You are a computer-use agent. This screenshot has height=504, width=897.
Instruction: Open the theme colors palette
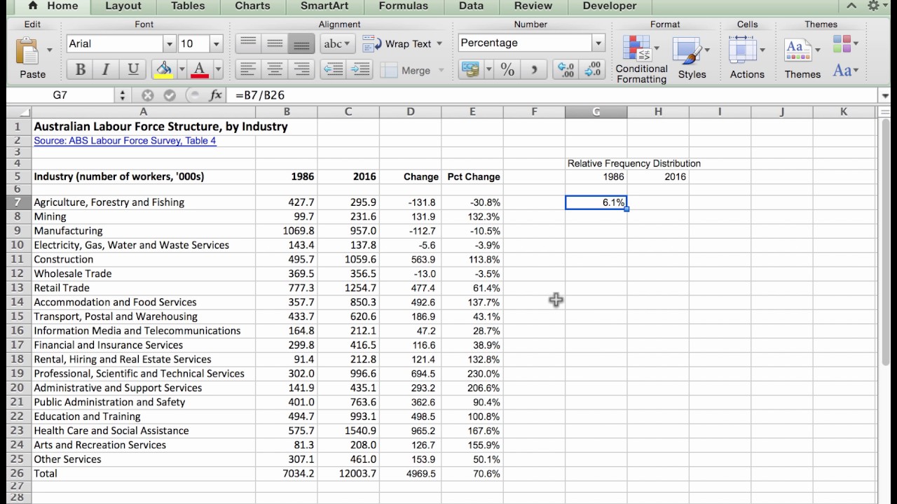coord(845,43)
